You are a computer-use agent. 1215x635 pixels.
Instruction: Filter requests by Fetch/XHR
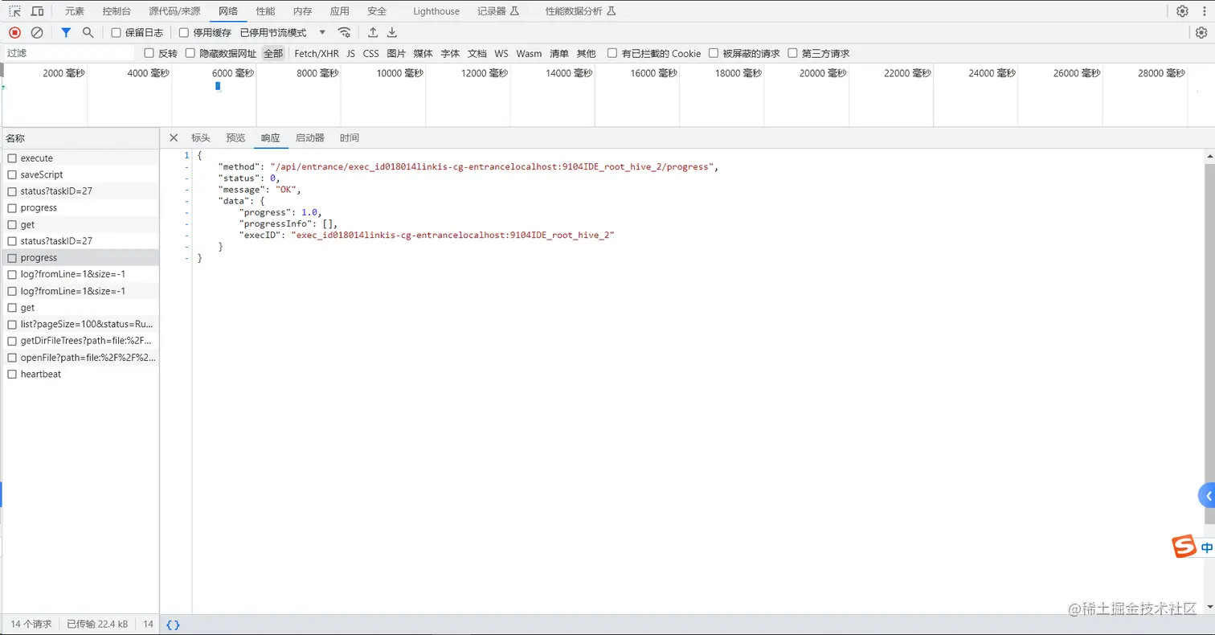[x=317, y=54]
